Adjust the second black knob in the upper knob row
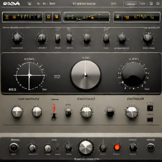The image size is (162, 162). point(42,39)
